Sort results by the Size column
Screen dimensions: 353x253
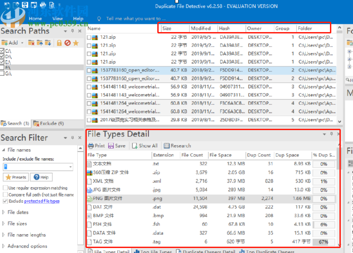175,28
